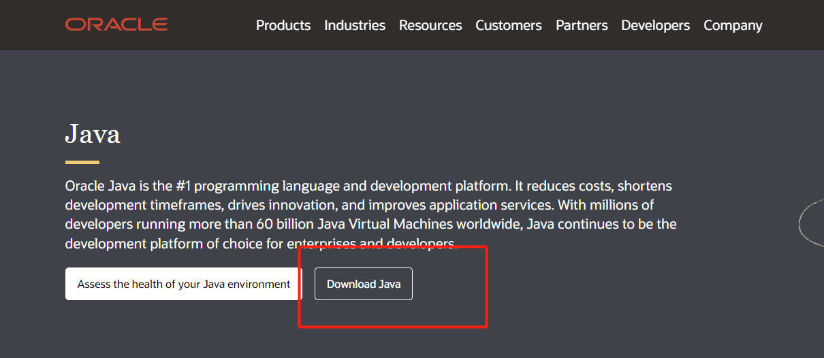Open the Industries menu
This screenshot has height=358, width=824.
(355, 25)
